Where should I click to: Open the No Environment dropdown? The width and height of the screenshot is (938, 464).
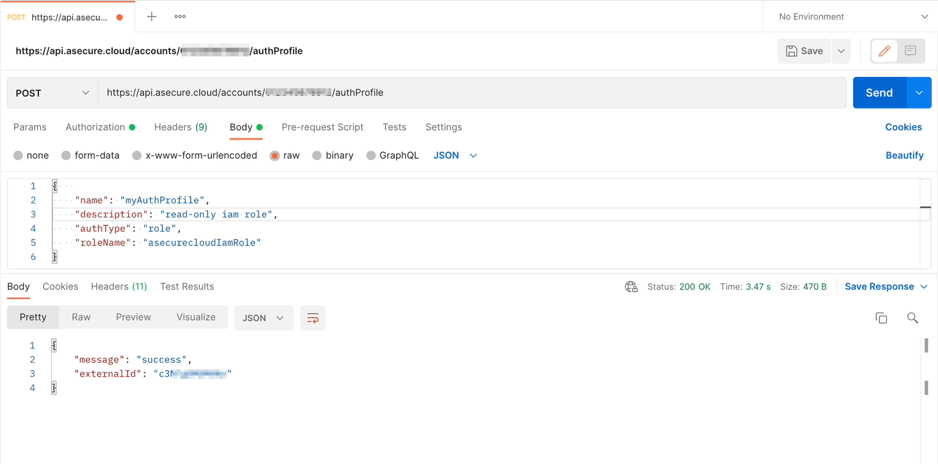click(x=853, y=16)
